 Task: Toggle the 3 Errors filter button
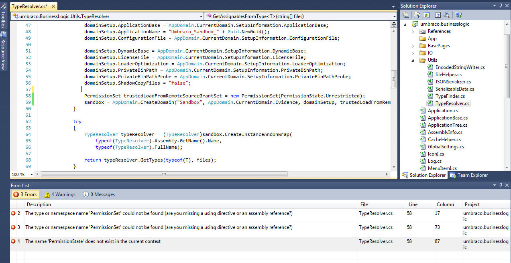pyautogui.click(x=25, y=194)
